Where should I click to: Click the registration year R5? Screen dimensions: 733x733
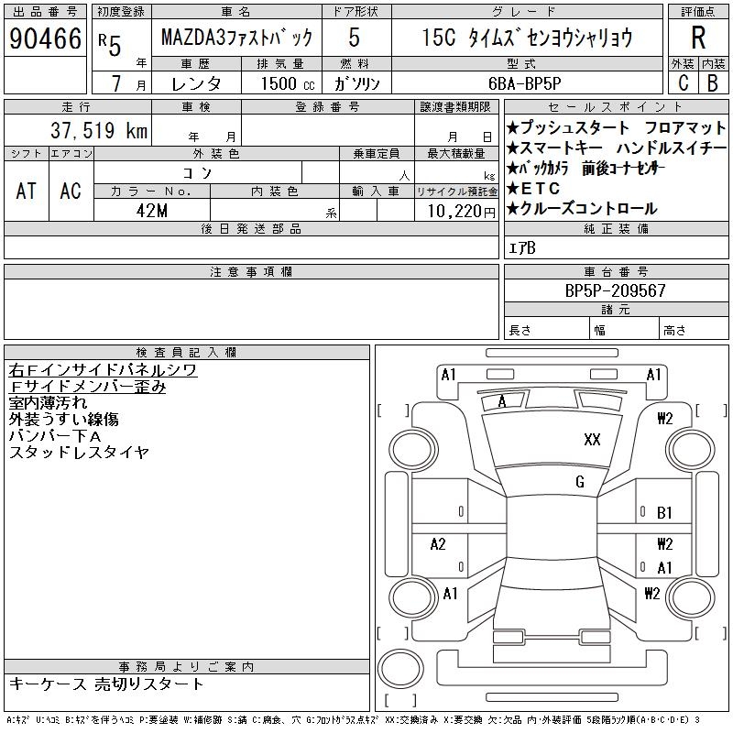pyautogui.click(x=110, y=45)
